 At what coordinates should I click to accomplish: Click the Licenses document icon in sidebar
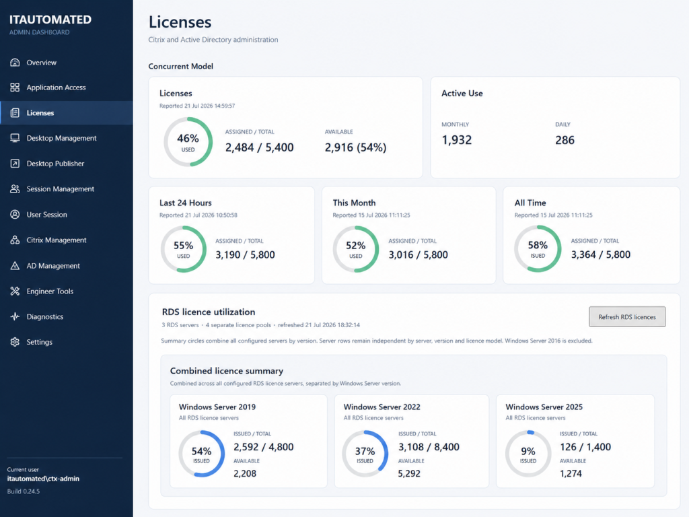15,113
